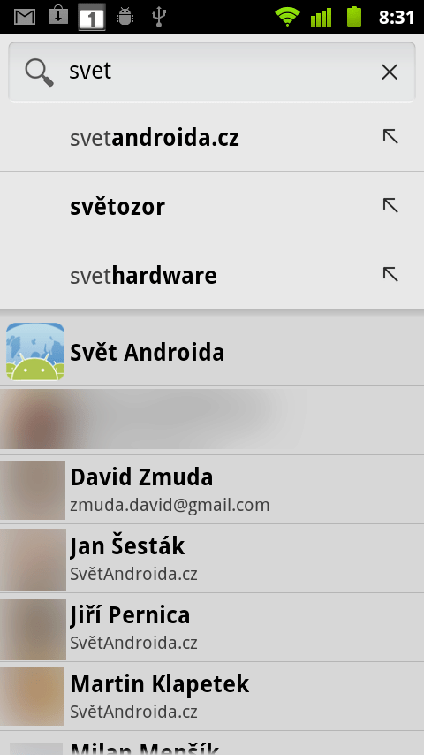Viewport: 424px width, 755px height.
Task: Open the Svět Androida result
Action: click(212, 352)
